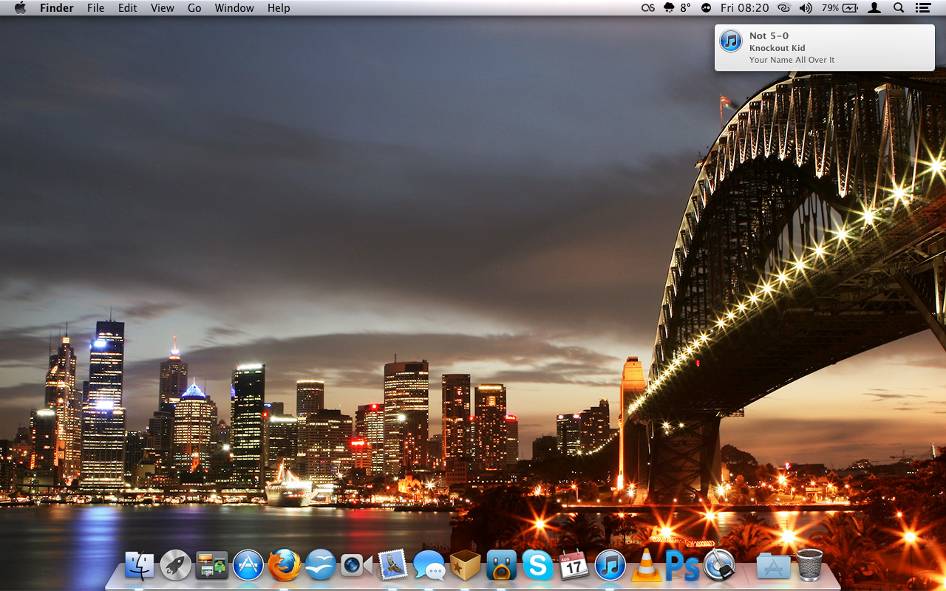Open the OpenOffice seagull icon in Dock
The height and width of the screenshot is (591, 946).
321,566
